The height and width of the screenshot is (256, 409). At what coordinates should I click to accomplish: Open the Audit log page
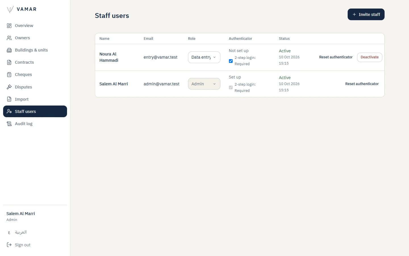pos(35,124)
